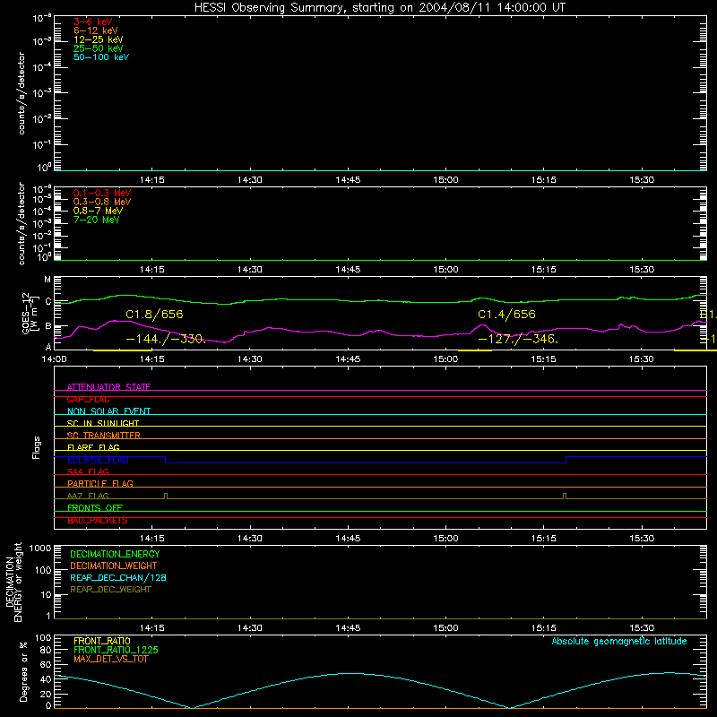Click the Absolute geomagnetic latitude label
This screenshot has height=717, width=717.
click(619, 641)
